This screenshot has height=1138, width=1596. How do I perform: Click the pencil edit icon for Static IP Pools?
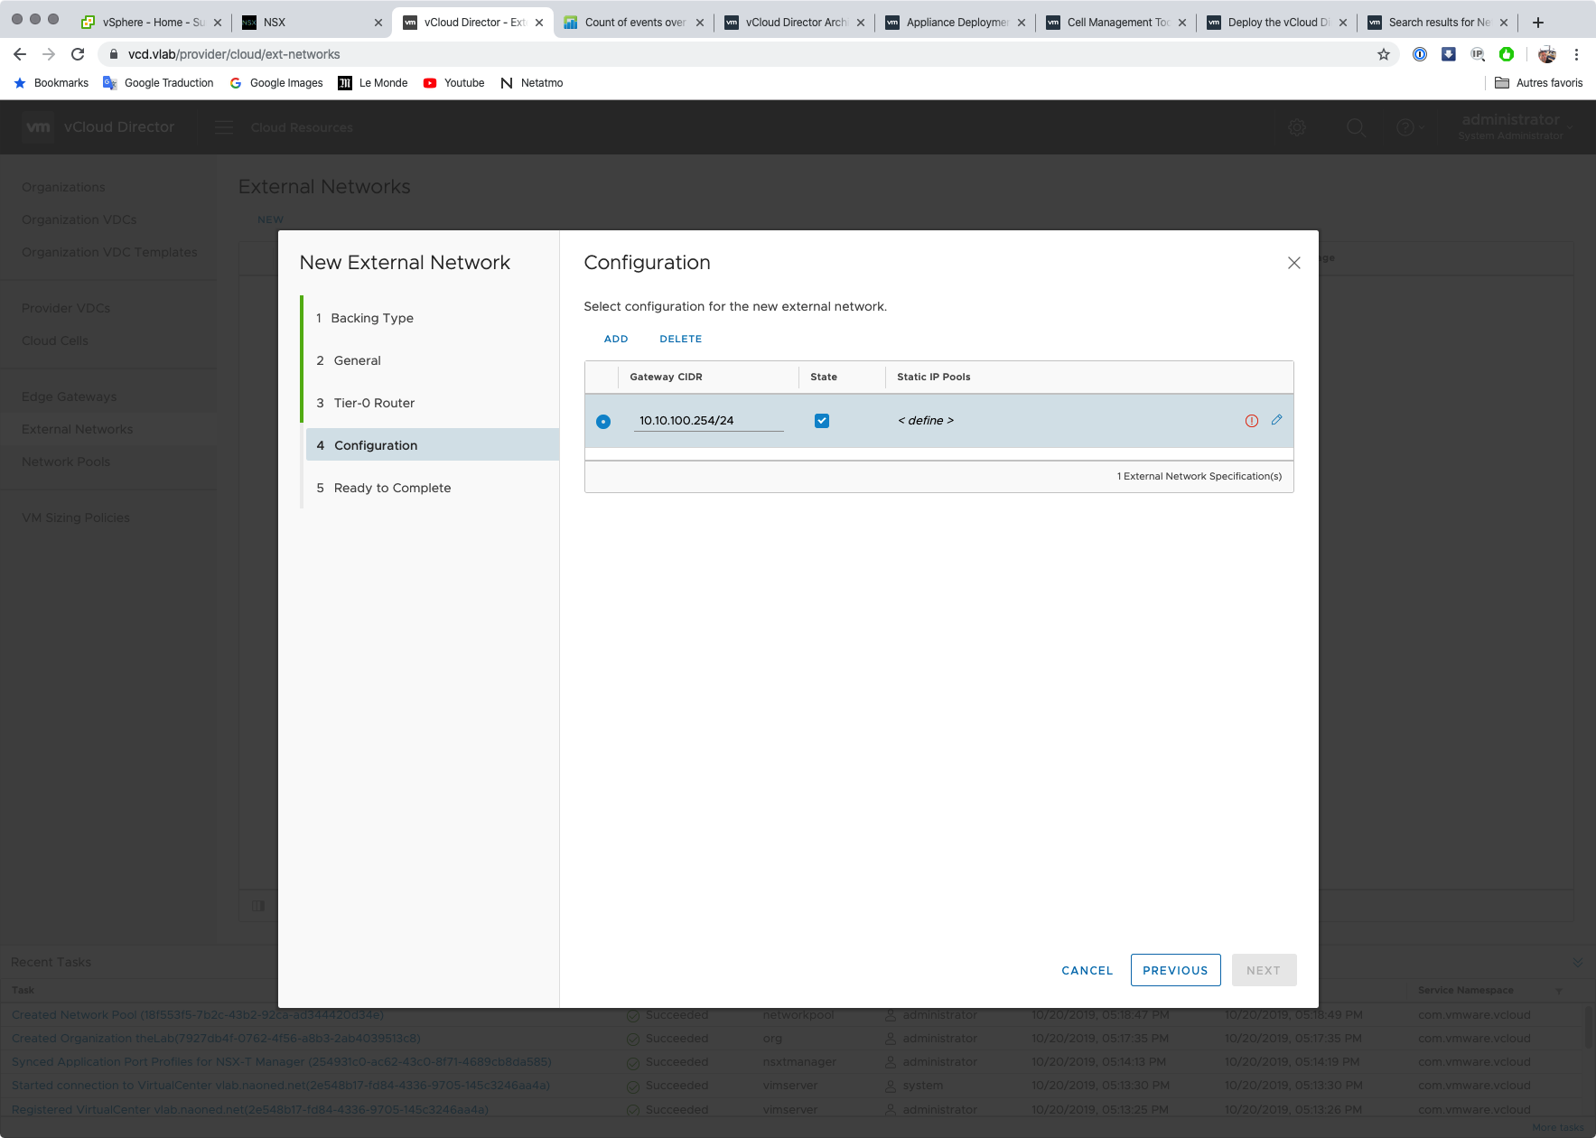(1276, 420)
